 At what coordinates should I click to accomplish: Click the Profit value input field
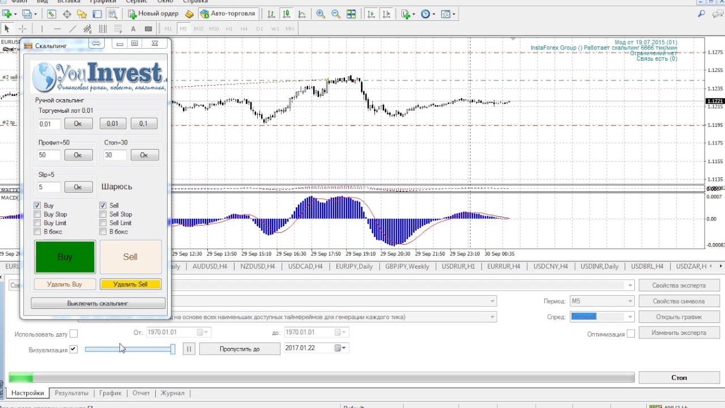tap(49, 155)
